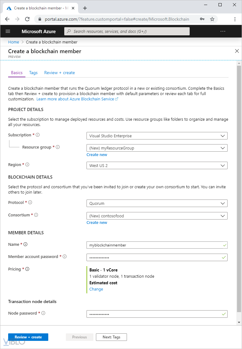Switch to the Tags tab

pos(33,73)
